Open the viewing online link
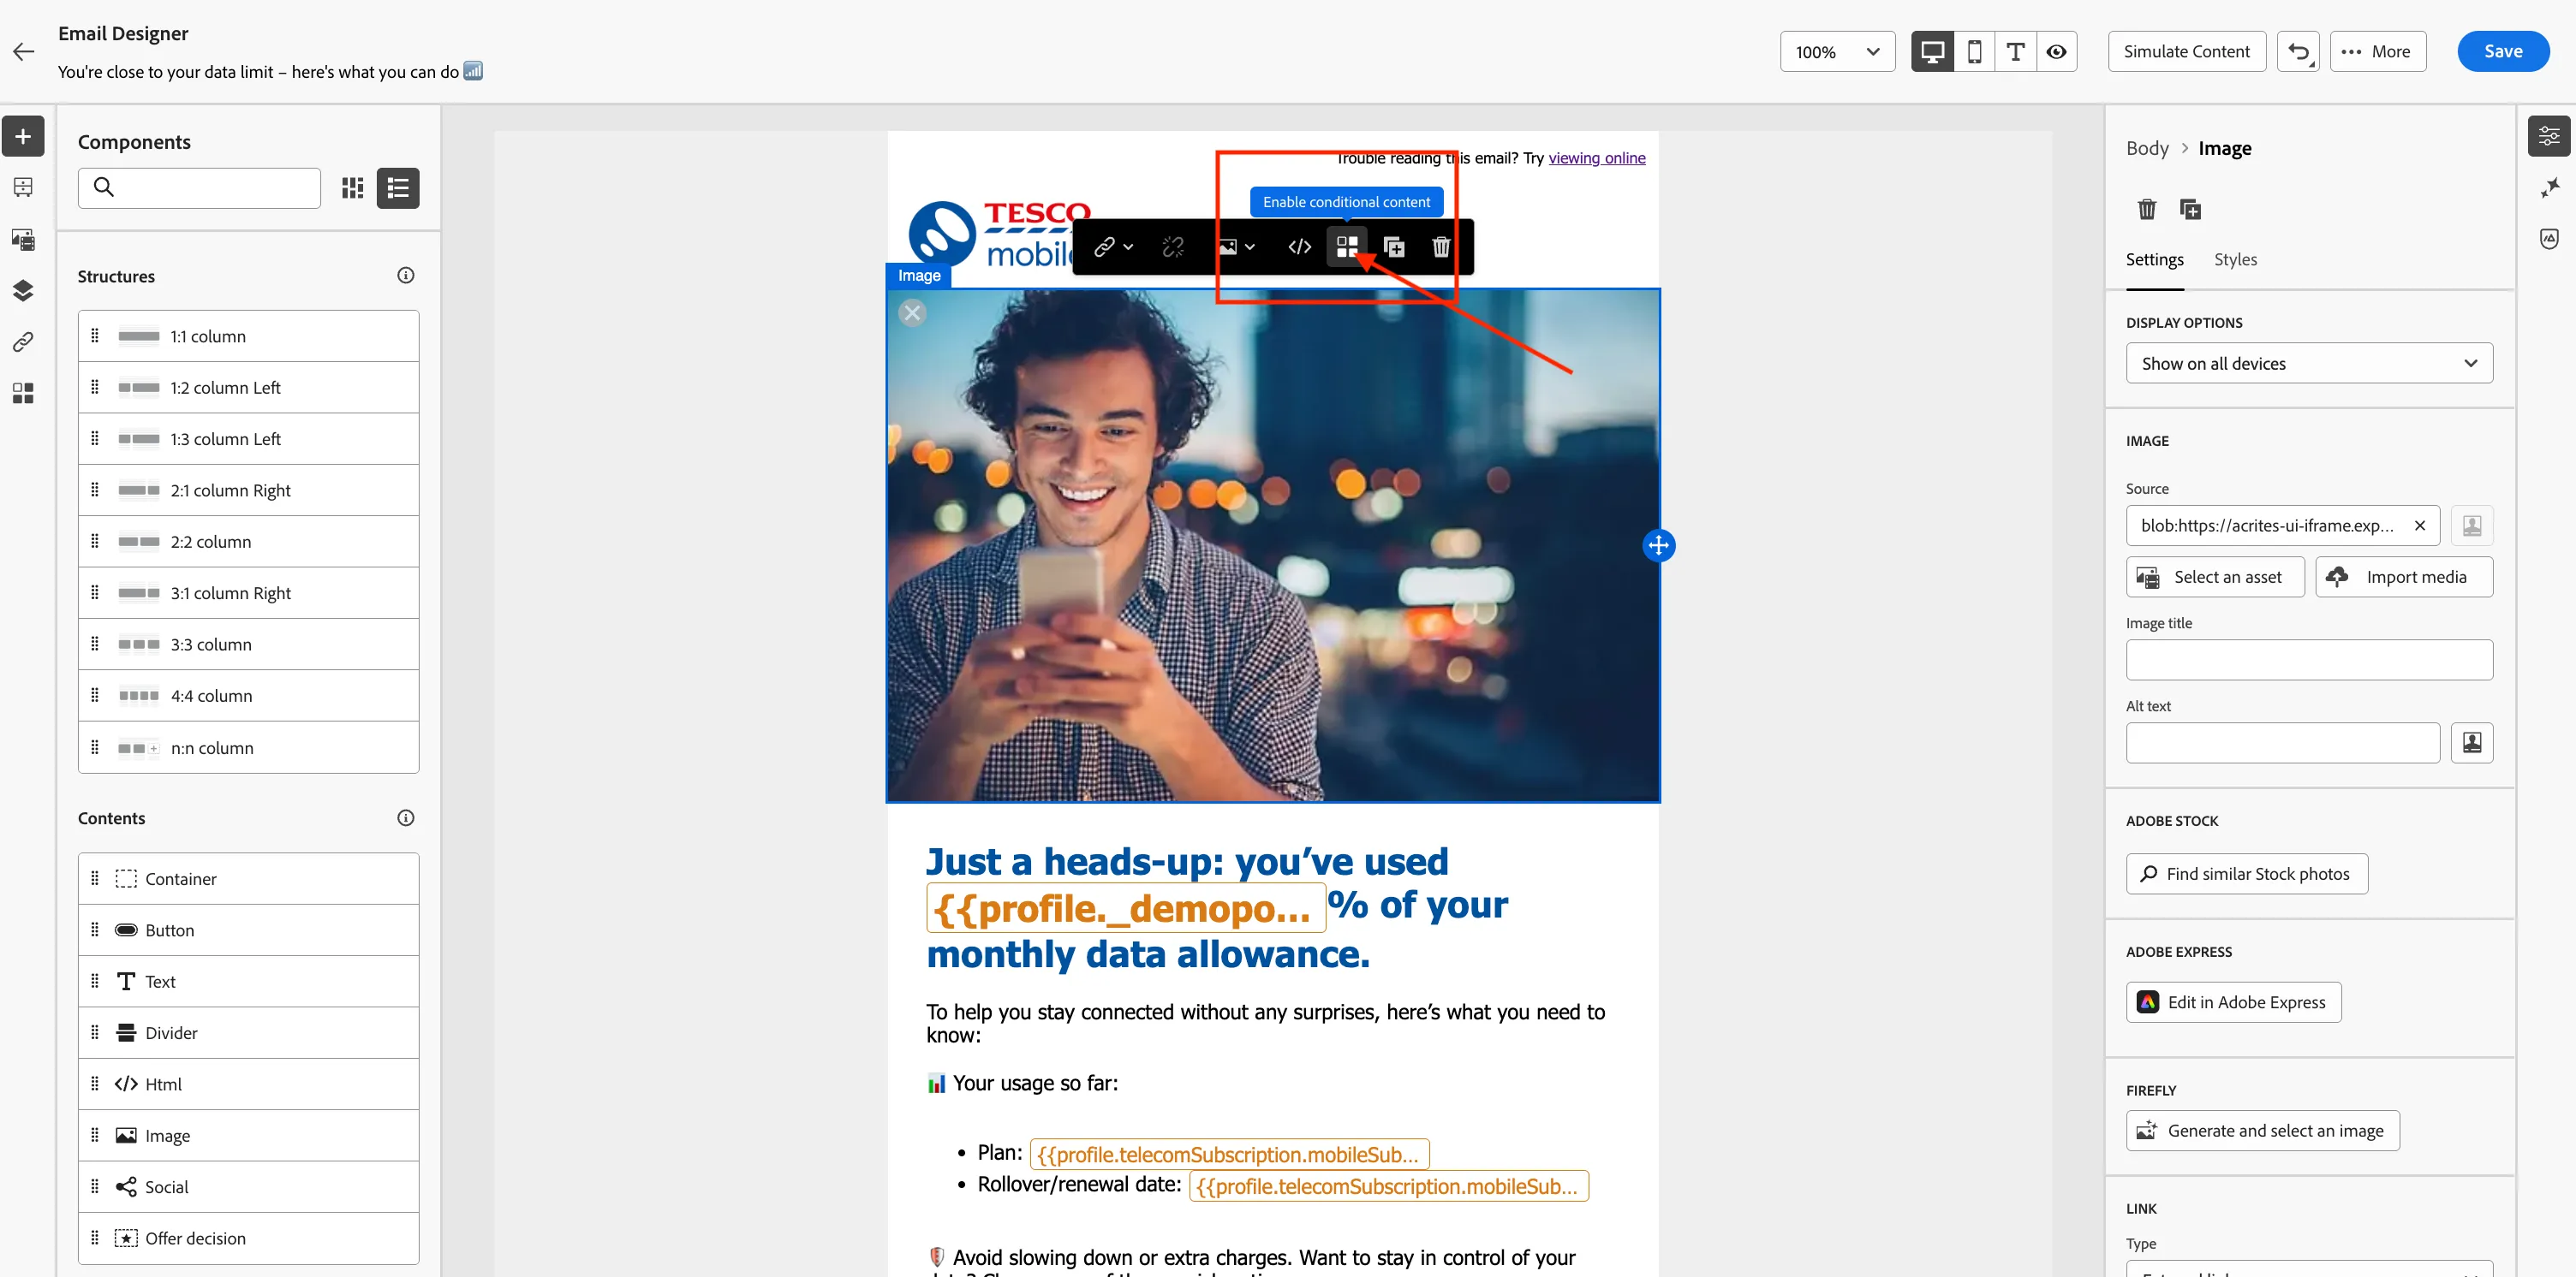Image resolution: width=2576 pixels, height=1277 pixels. (x=1597, y=157)
